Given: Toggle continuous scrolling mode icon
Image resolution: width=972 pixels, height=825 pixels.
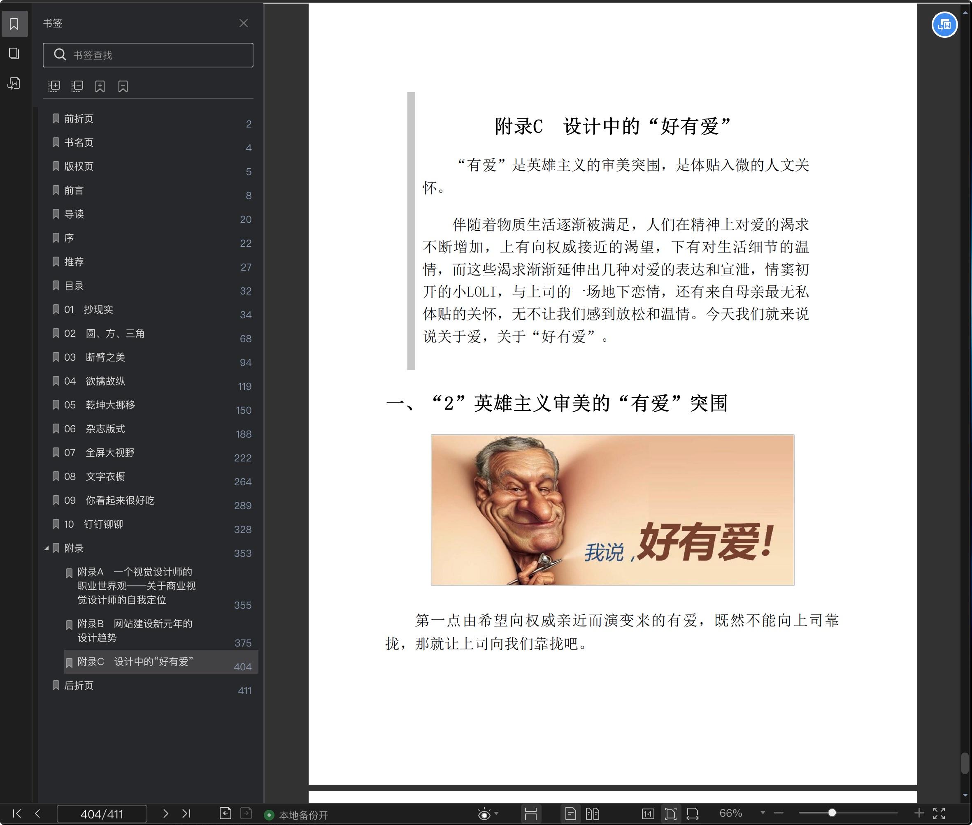Looking at the screenshot, I should [531, 814].
